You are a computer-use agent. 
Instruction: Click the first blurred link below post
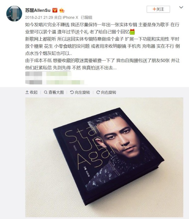pos(48,74)
